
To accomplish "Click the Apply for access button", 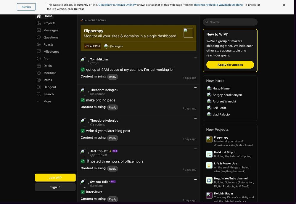I will coord(230,65).
